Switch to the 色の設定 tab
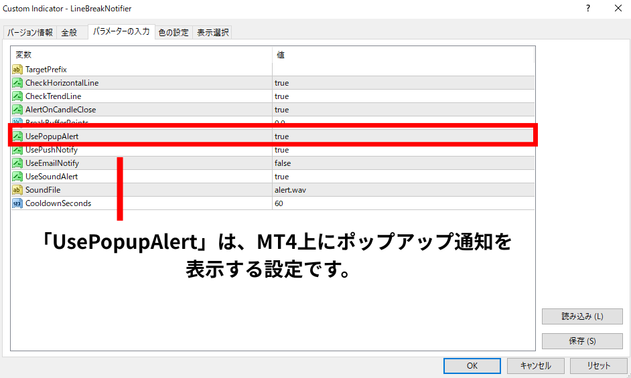Image resolution: width=631 pixels, height=378 pixels. [x=173, y=32]
